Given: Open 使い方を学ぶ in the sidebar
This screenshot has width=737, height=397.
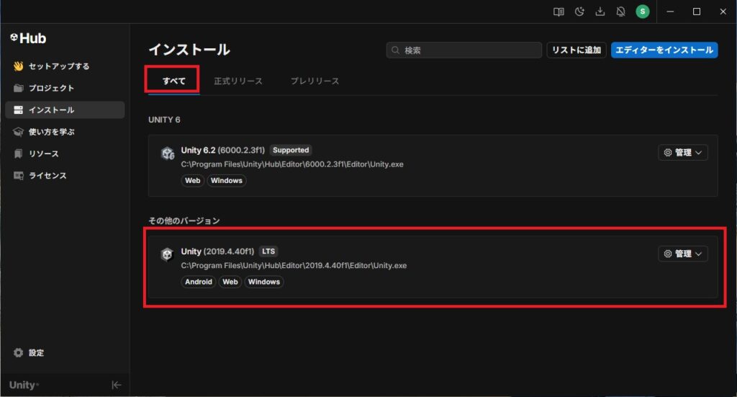Looking at the screenshot, I should [65, 132].
